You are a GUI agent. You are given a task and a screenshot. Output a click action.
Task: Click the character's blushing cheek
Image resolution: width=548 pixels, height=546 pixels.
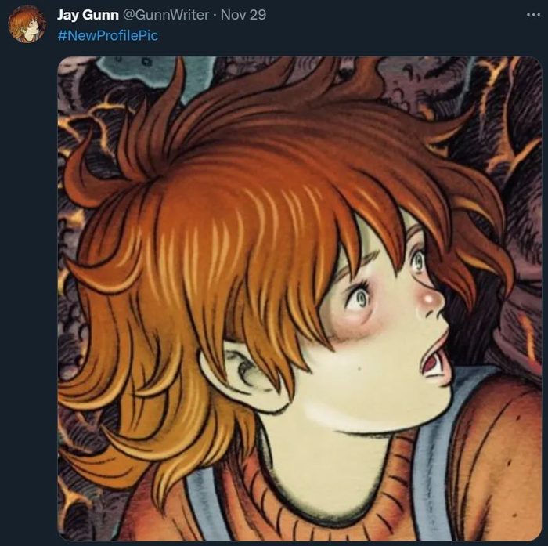(x=368, y=321)
